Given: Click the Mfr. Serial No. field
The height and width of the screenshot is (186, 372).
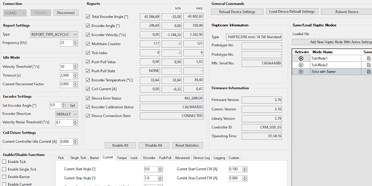Looking at the screenshot, I should [x=262, y=63].
